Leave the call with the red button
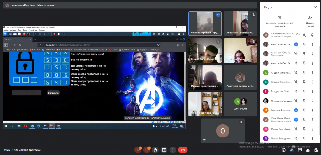 point(183,150)
